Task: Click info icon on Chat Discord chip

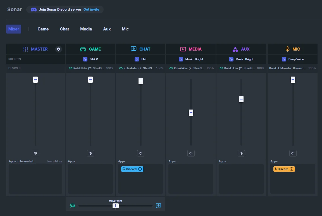Action: (x=140, y=169)
